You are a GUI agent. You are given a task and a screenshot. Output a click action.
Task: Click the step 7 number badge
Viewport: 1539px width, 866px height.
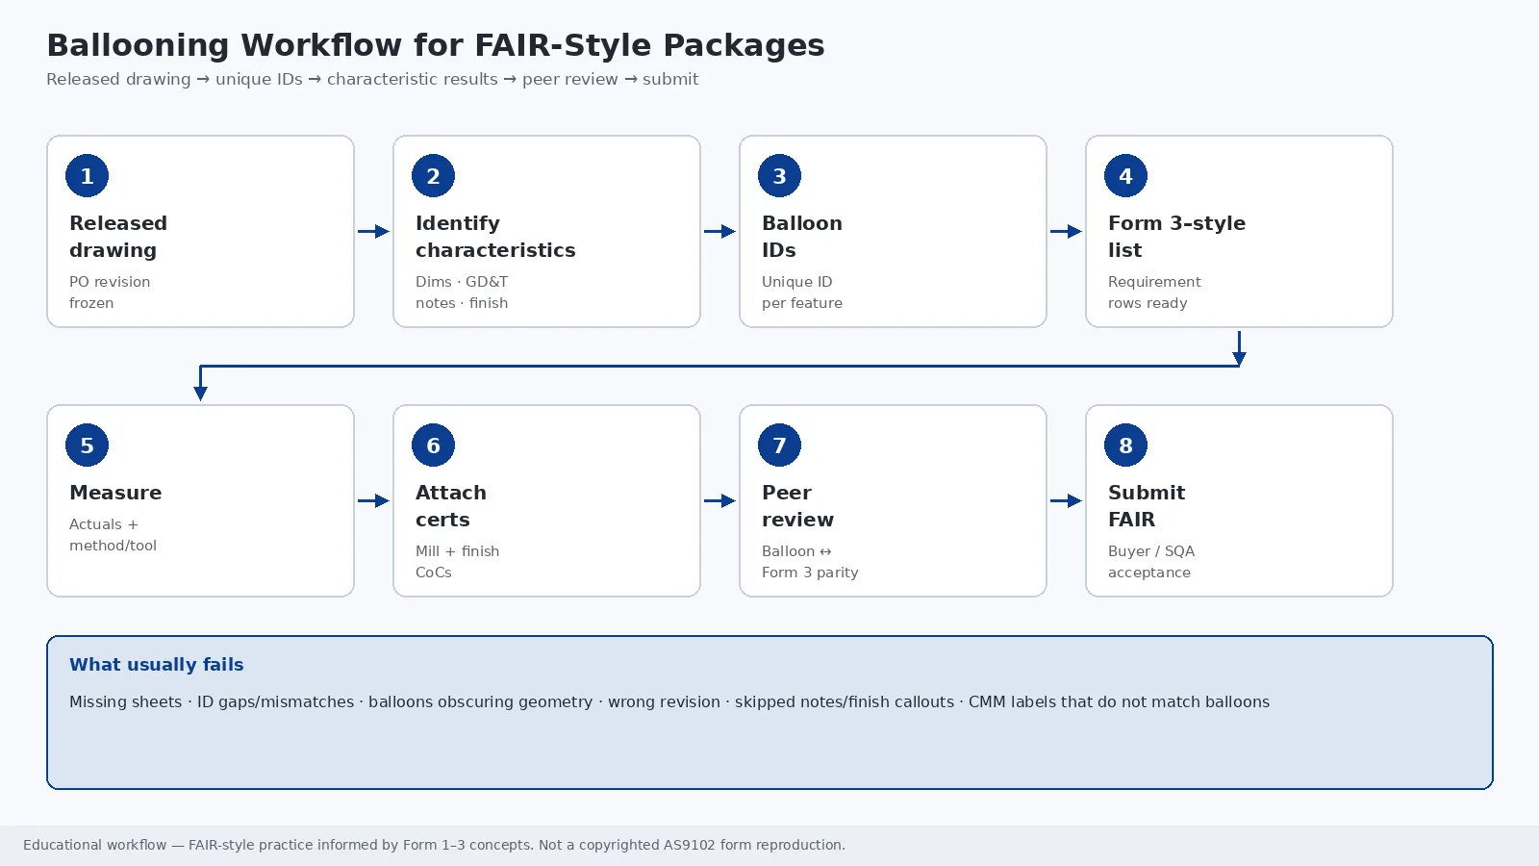point(779,446)
